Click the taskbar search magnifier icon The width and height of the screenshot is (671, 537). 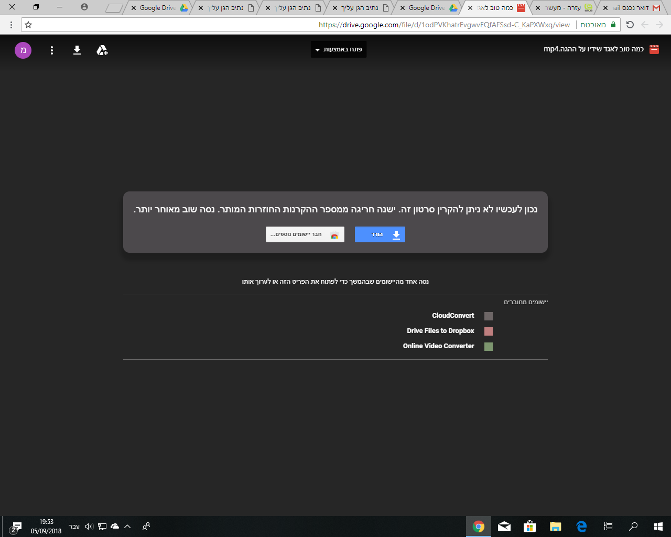633,527
